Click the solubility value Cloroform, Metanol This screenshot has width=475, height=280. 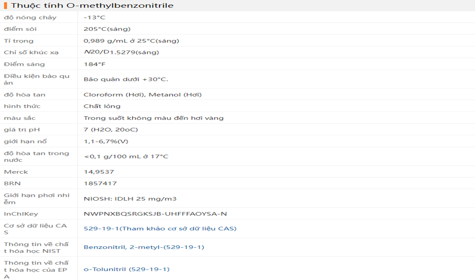point(142,95)
